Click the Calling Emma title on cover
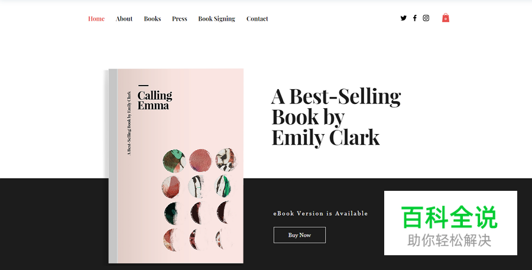 pos(155,100)
